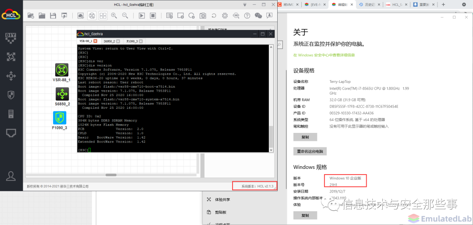
Task: Open the firewall shield sidebar category
Action: click(11, 95)
